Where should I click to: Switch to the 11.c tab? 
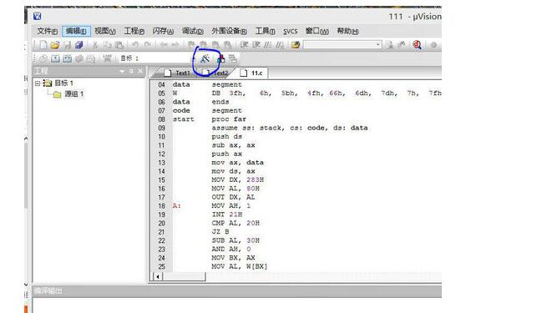pos(252,73)
